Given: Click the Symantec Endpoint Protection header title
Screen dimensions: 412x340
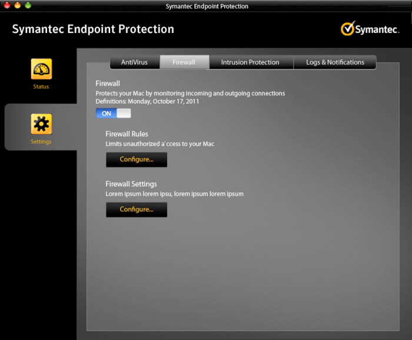Looking at the screenshot, I should [x=93, y=29].
